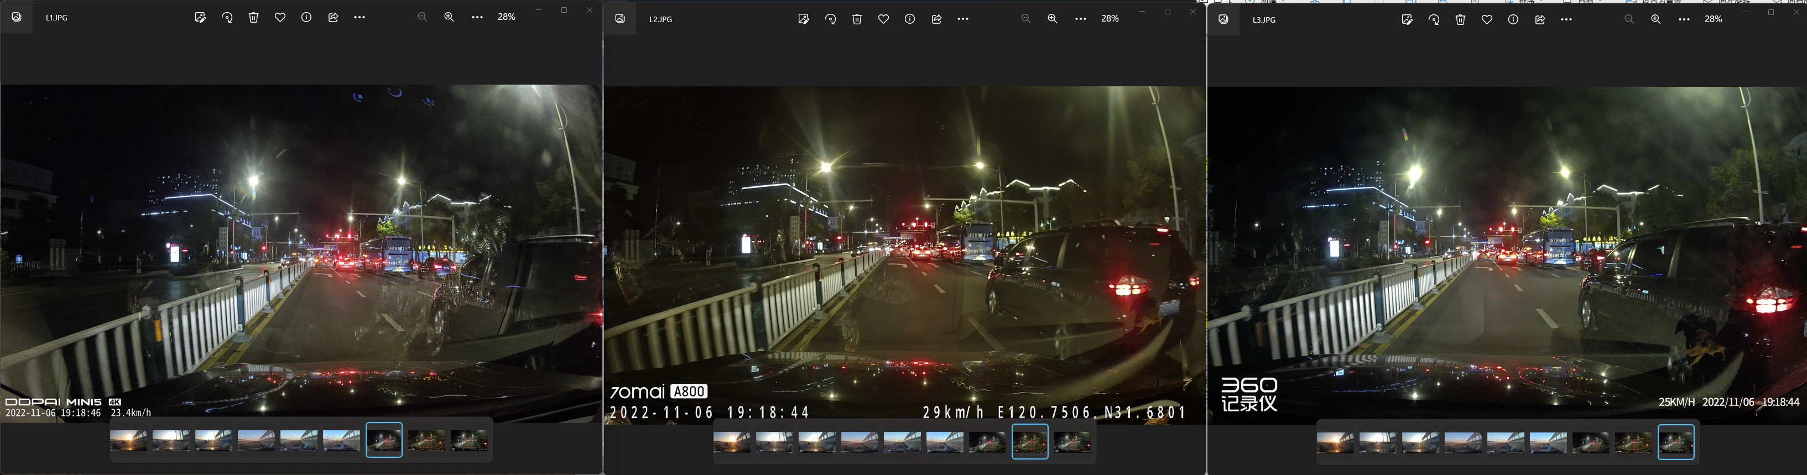Click the L3.JPG file name title

pos(1264,20)
